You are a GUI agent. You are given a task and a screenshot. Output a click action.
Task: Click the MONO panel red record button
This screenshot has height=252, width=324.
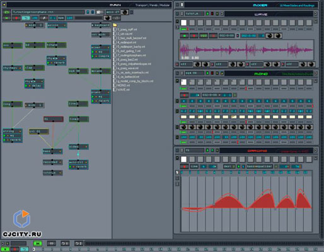click(184, 95)
